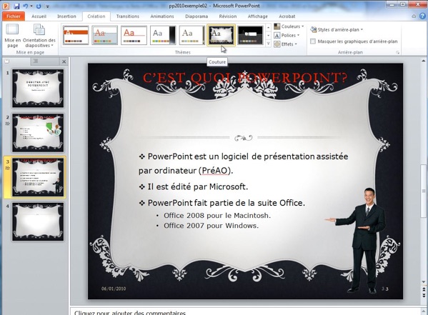Click the bullet 'PowerPoint fait partie de la suite Office.'
Image resolution: width=428 pixels, height=315 pixels.
point(227,203)
